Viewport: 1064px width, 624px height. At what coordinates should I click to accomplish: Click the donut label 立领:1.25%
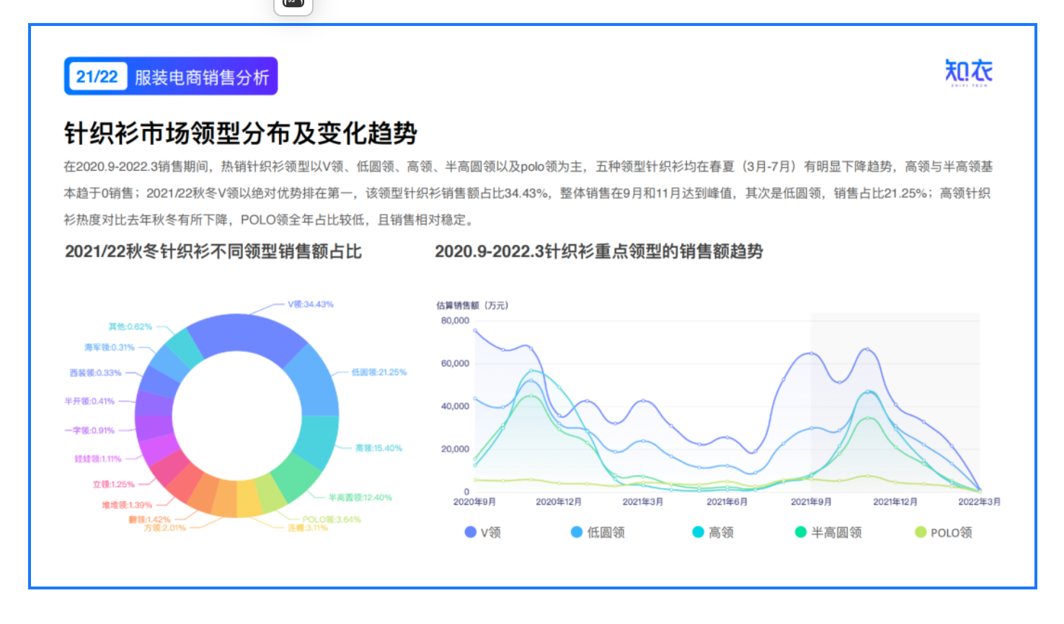click(x=114, y=484)
